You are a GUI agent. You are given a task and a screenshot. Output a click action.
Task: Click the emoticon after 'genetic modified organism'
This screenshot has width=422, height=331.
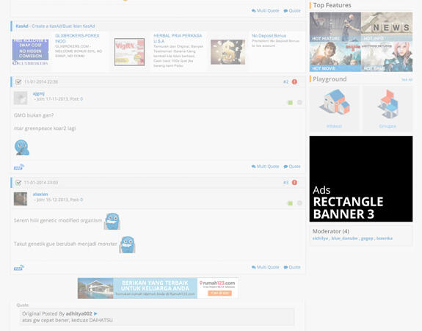coord(112,221)
